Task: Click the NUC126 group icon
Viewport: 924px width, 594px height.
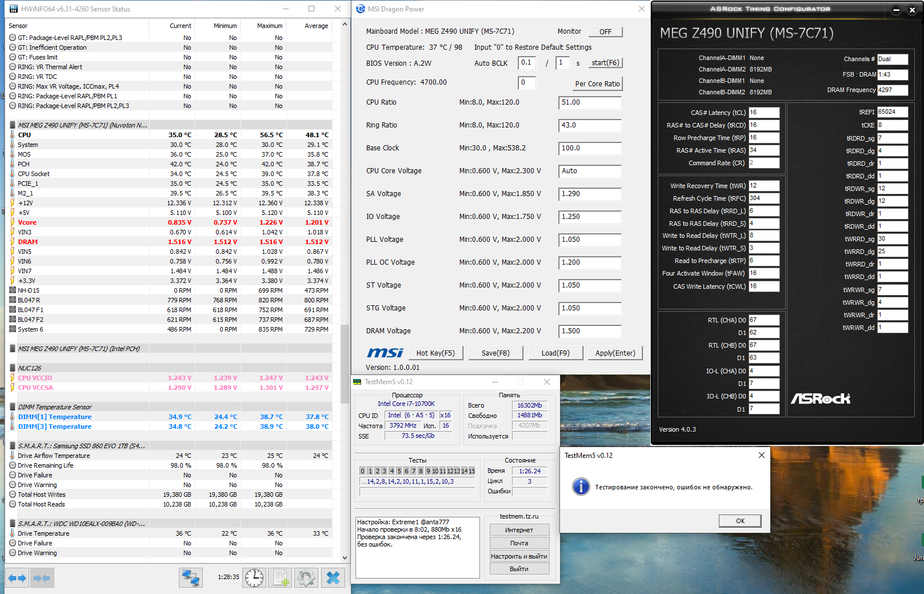Action: click(x=13, y=368)
